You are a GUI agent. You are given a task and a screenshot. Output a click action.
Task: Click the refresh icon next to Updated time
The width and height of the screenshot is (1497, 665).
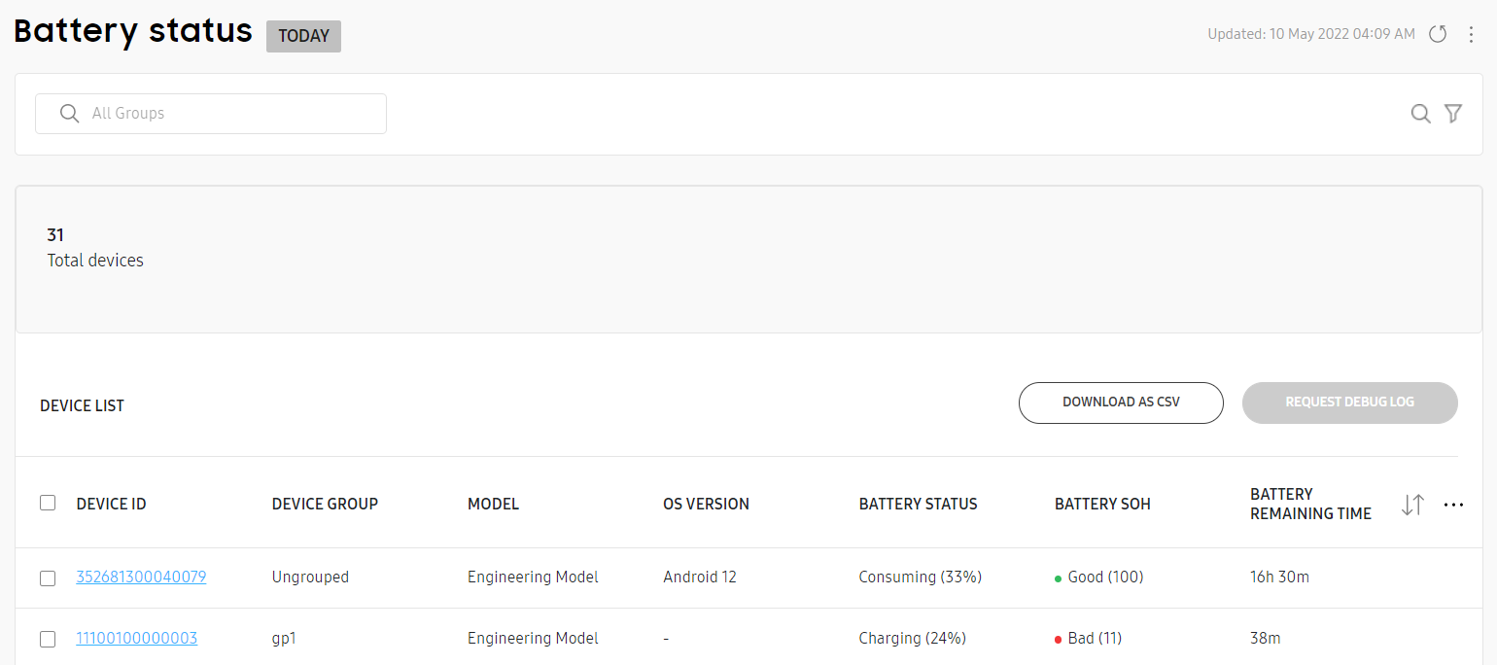1438,34
